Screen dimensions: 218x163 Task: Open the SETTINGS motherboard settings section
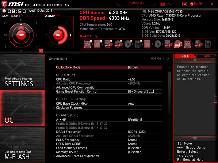22,72
